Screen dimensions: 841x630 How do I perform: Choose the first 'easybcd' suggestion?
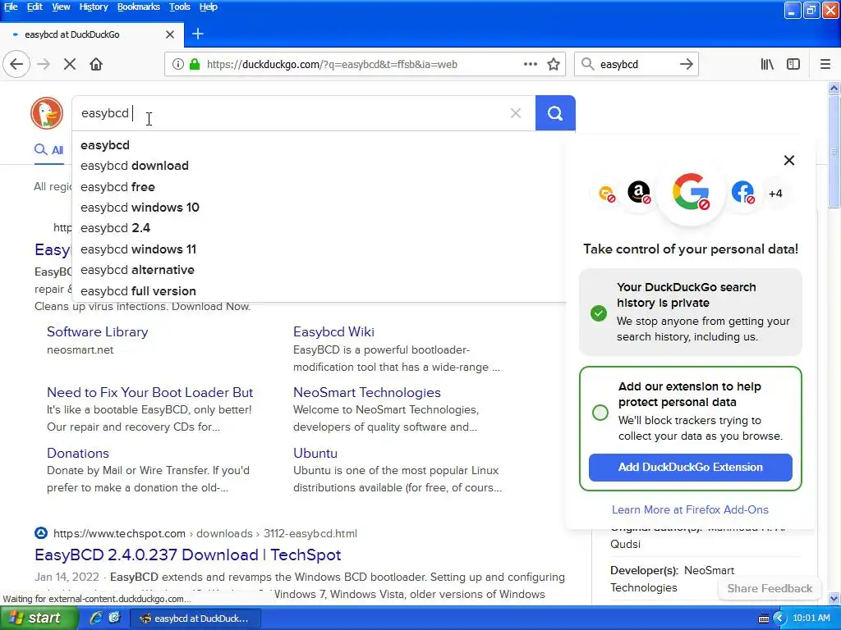(319, 145)
